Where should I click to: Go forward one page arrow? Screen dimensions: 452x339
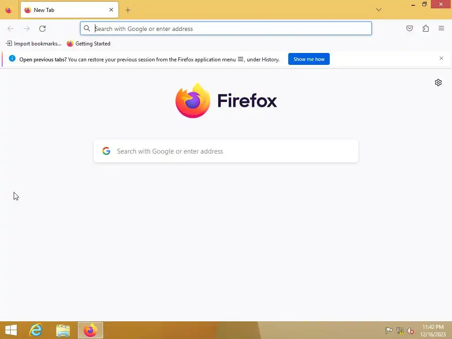26,29
